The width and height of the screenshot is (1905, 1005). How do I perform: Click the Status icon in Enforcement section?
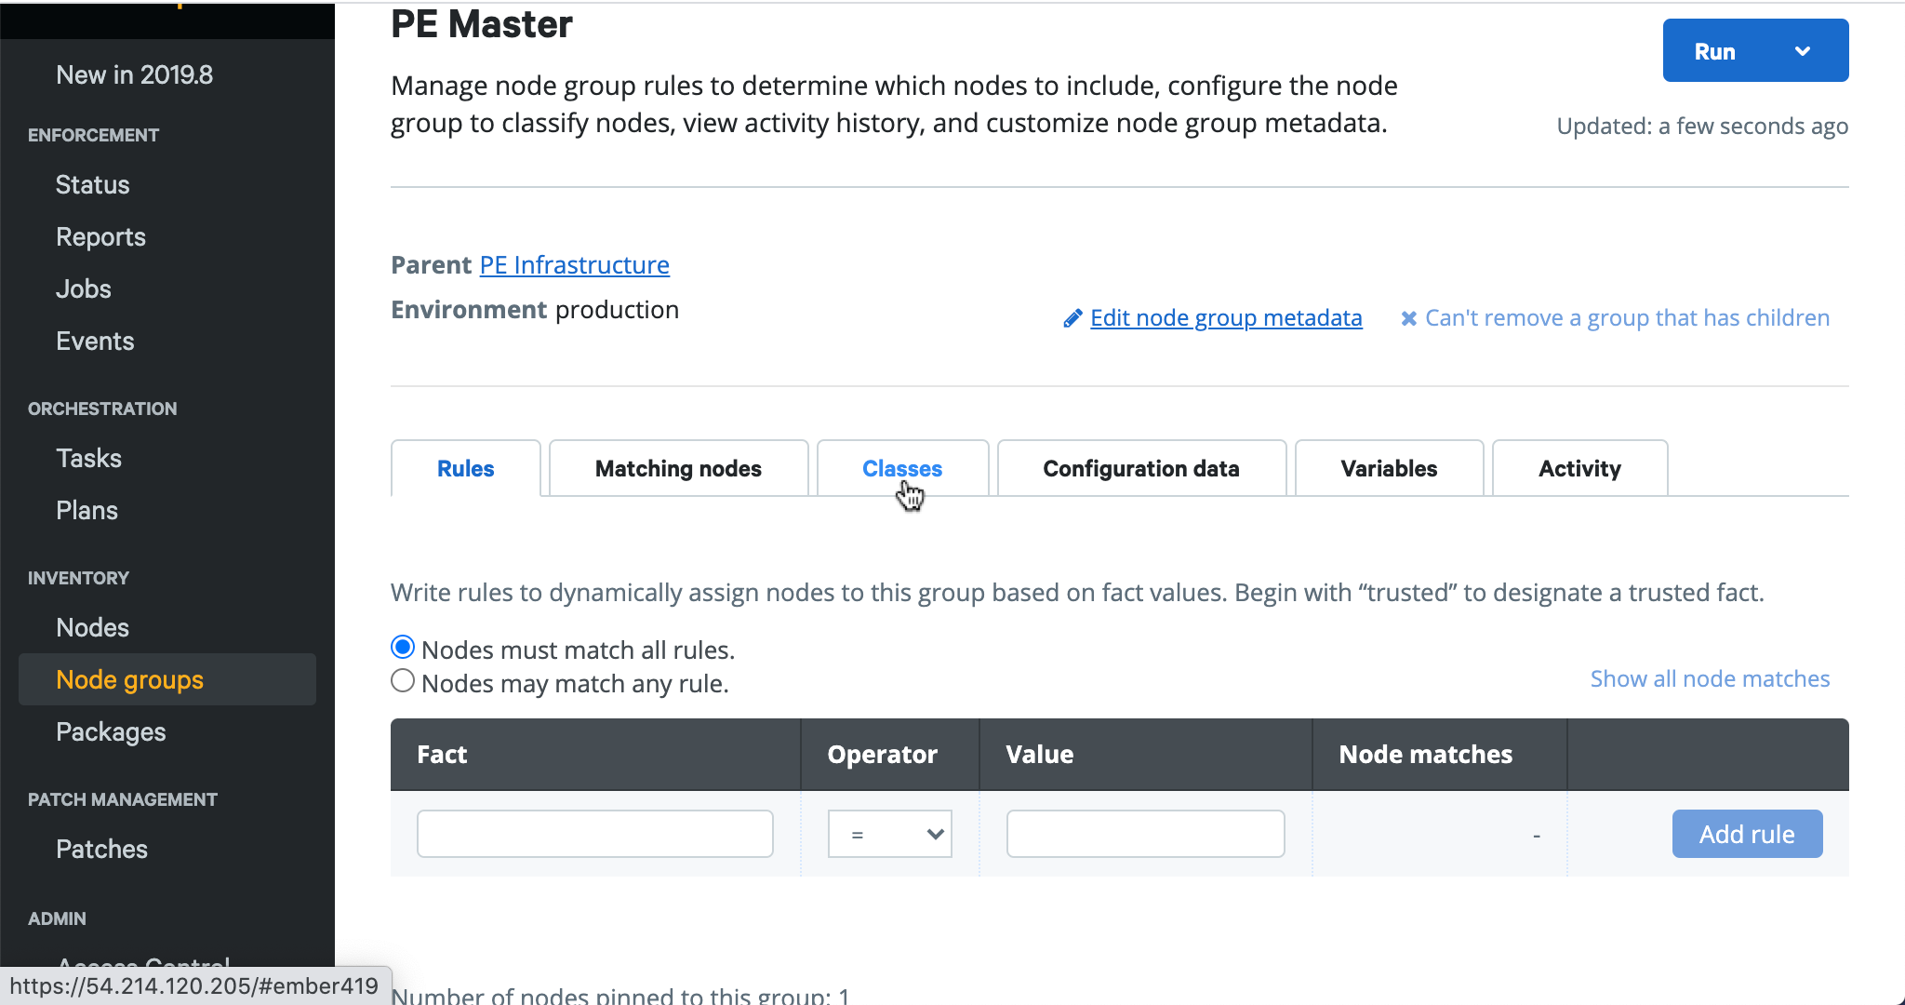click(91, 184)
